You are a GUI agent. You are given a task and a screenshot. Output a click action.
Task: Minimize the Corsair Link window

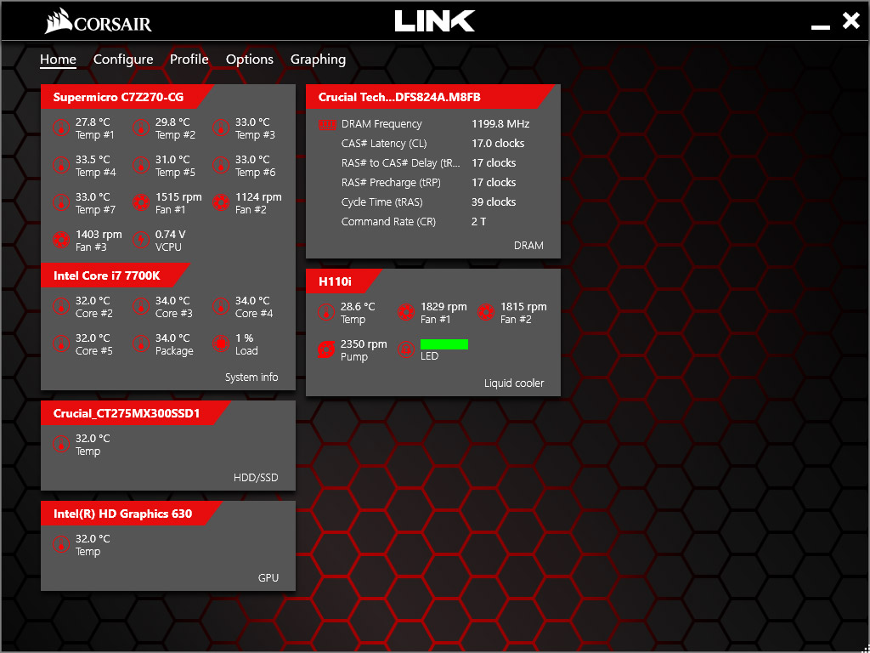pyautogui.click(x=821, y=26)
